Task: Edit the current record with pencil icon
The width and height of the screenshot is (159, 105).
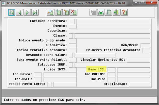Action: (x=66, y=12)
